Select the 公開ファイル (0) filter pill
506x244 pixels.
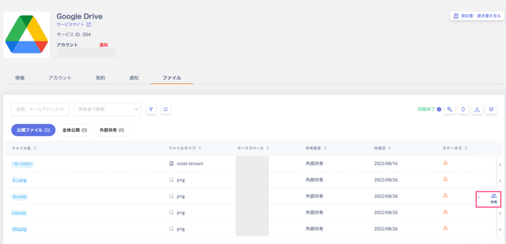click(33, 130)
